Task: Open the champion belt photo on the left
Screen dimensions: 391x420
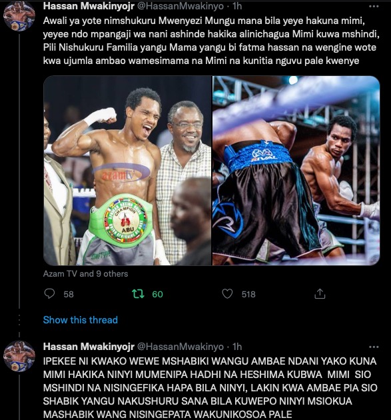Action: point(127,171)
